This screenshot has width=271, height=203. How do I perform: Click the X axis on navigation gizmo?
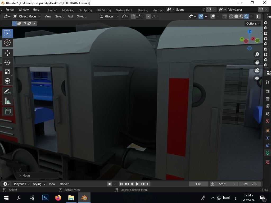(x=253, y=39)
